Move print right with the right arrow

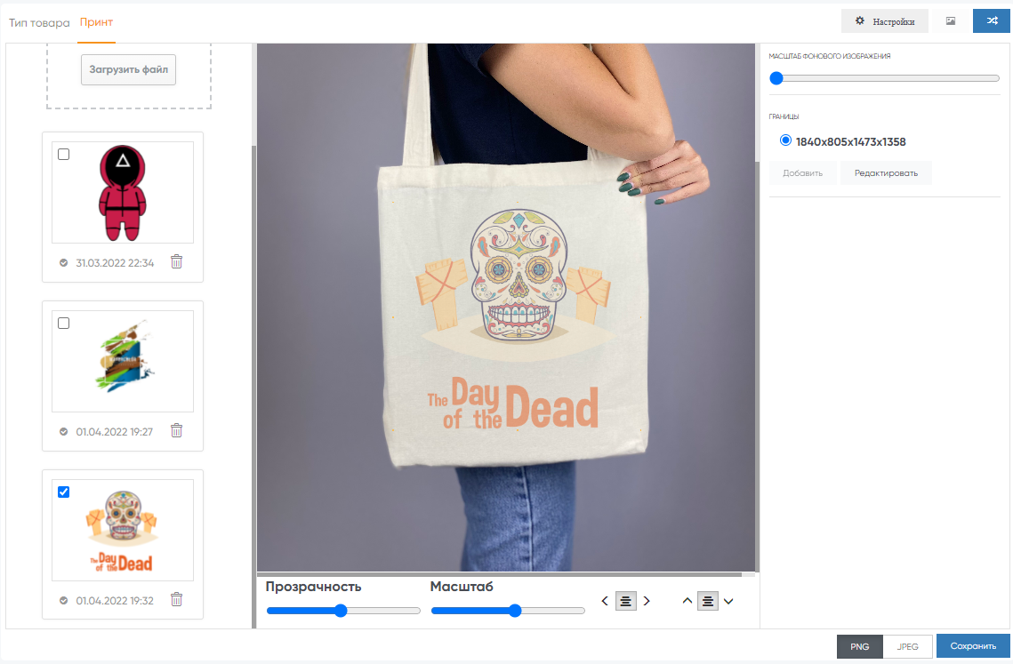tap(647, 602)
